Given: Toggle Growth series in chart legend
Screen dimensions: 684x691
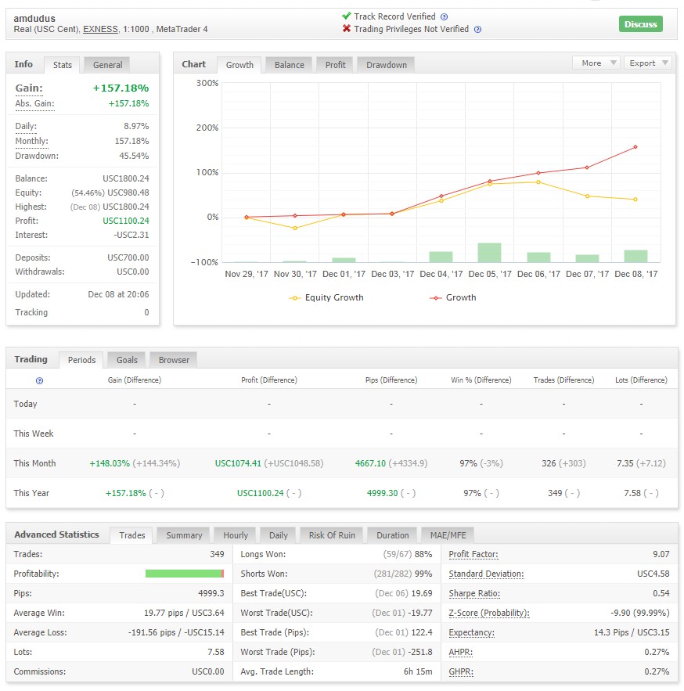Looking at the screenshot, I should [x=453, y=298].
